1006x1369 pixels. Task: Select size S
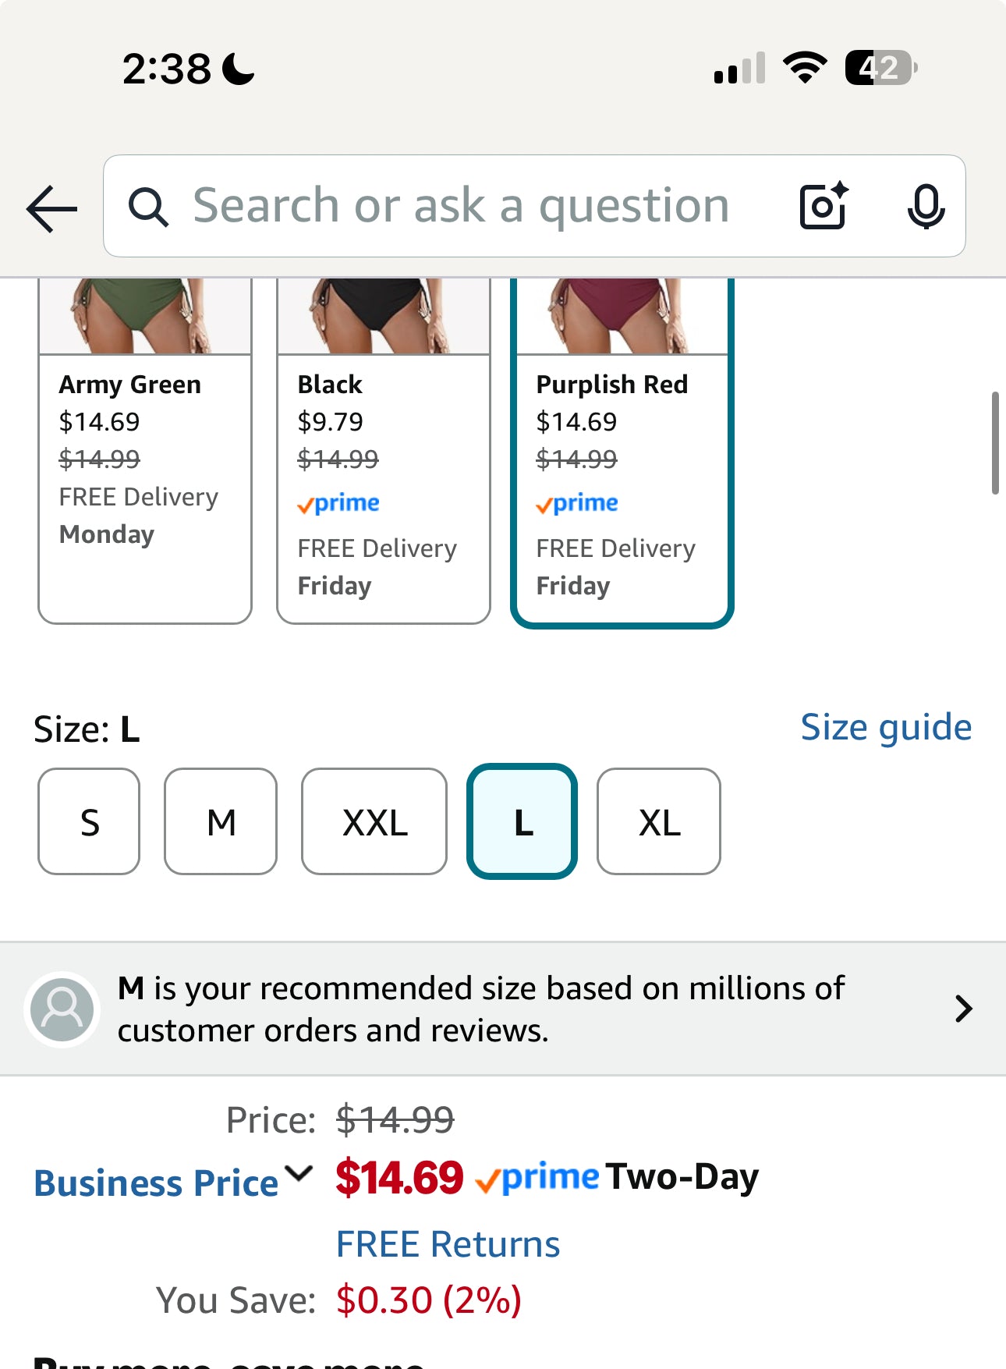(x=90, y=822)
